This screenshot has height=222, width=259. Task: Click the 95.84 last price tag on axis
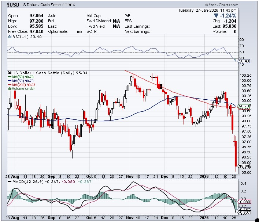click(244, 166)
